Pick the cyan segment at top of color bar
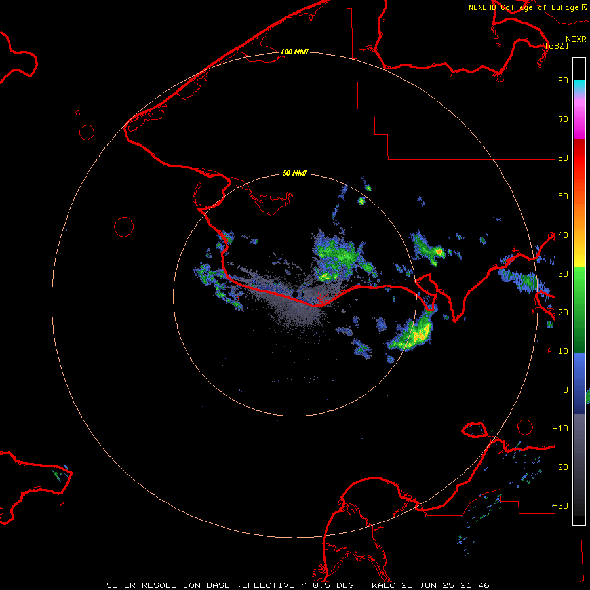Image resolution: width=590 pixels, height=590 pixels. coord(579,86)
